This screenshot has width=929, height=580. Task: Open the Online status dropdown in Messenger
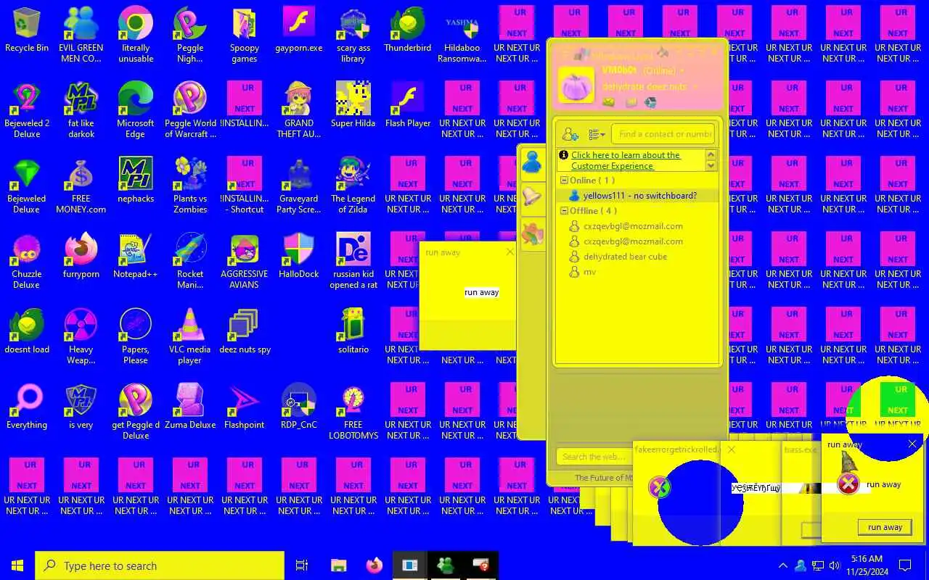[x=682, y=71]
